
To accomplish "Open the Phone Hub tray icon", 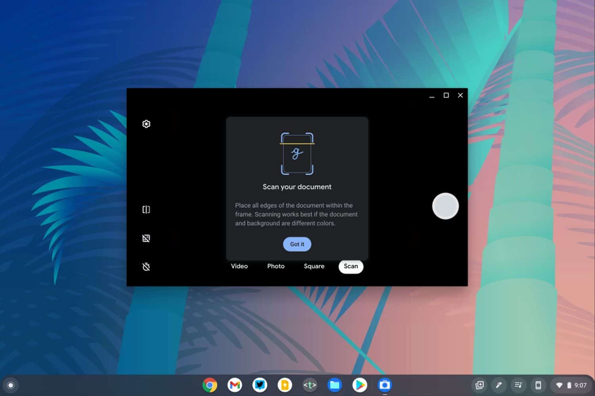I will (538, 385).
